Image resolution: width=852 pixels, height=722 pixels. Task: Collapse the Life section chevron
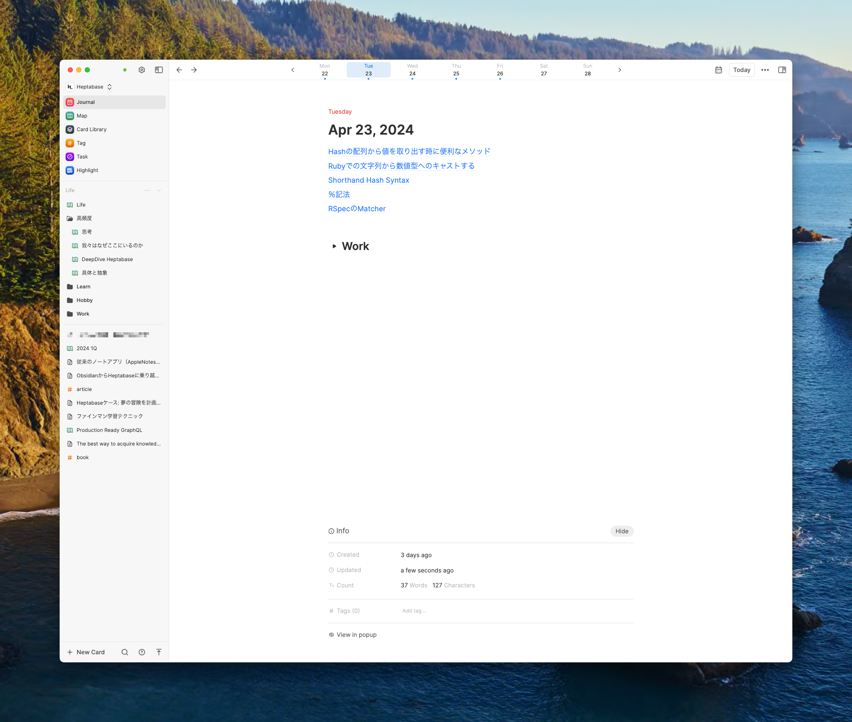[159, 190]
